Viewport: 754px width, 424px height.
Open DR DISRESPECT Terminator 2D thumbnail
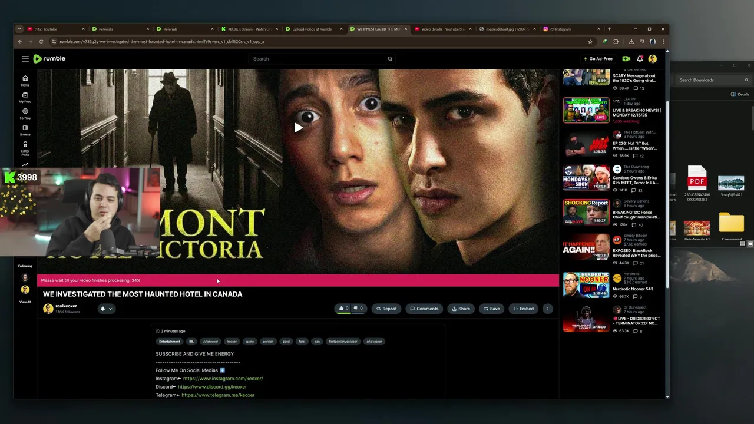pyautogui.click(x=586, y=319)
